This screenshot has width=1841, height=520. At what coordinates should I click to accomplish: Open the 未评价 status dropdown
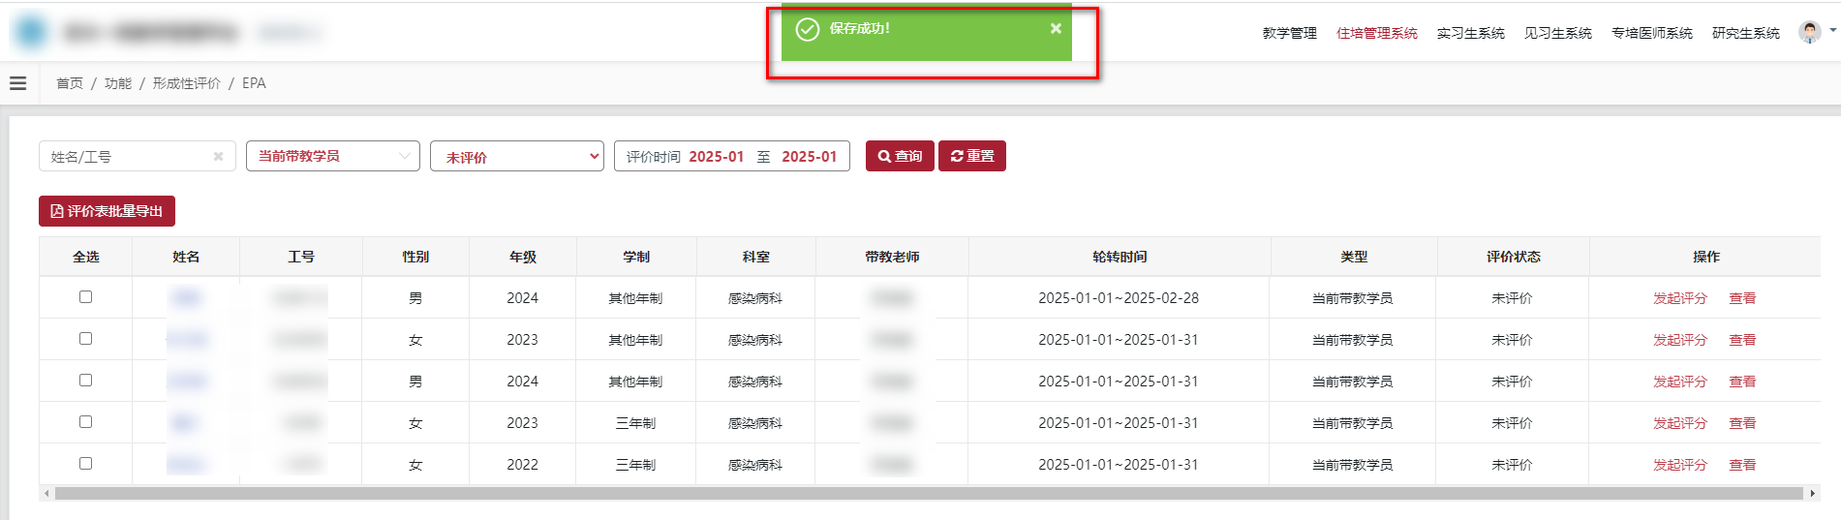tap(517, 156)
